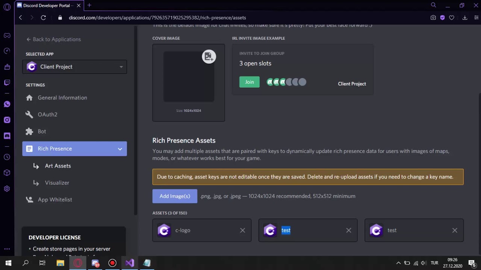Open the WhatsApp sidebar messenger
Viewport: 481px width, 270px height.
click(7, 104)
